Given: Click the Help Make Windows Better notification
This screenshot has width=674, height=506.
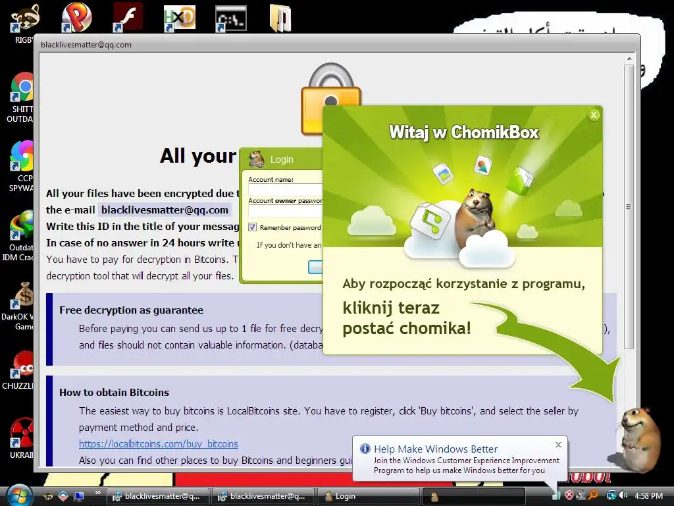Looking at the screenshot, I should tap(459, 459).
